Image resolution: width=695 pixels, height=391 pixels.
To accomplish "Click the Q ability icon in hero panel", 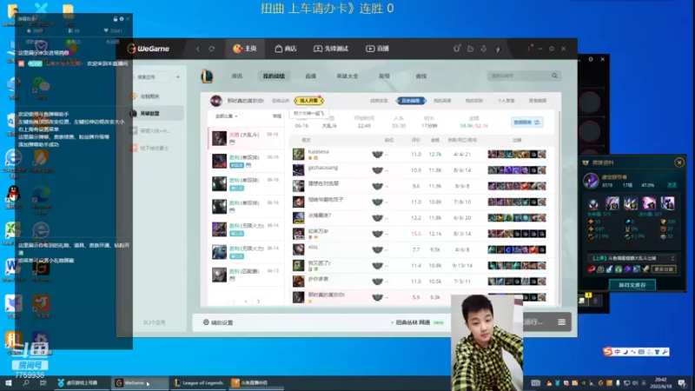I will pos(612,203).
